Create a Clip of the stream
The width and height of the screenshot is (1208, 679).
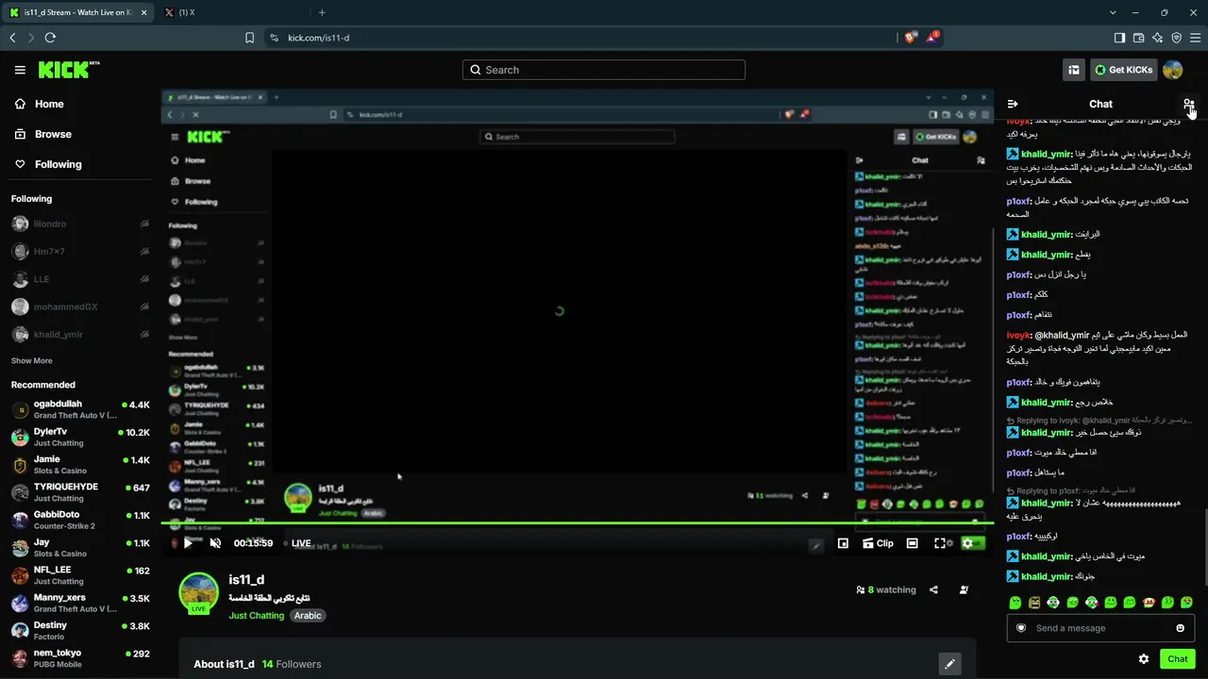878,543
